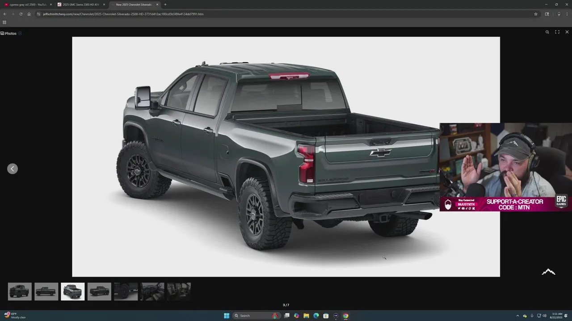This screenshot has height=321, width=572.
Task: Open the first truck front-view thumbnail
Action: coord(20,292)
